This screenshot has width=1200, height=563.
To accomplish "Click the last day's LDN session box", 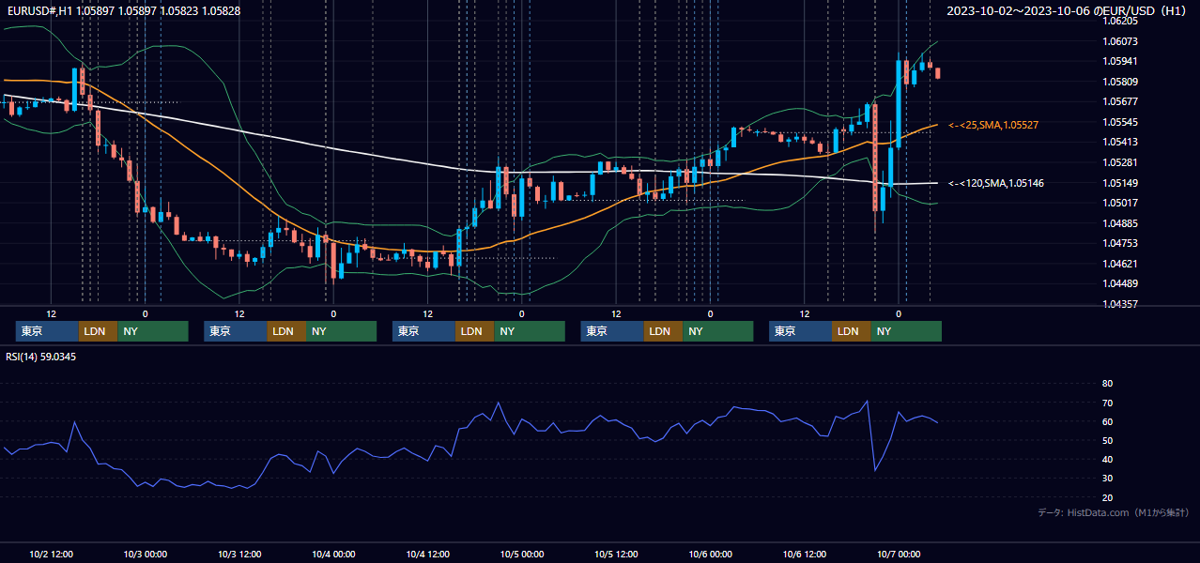I will (851, 331).
